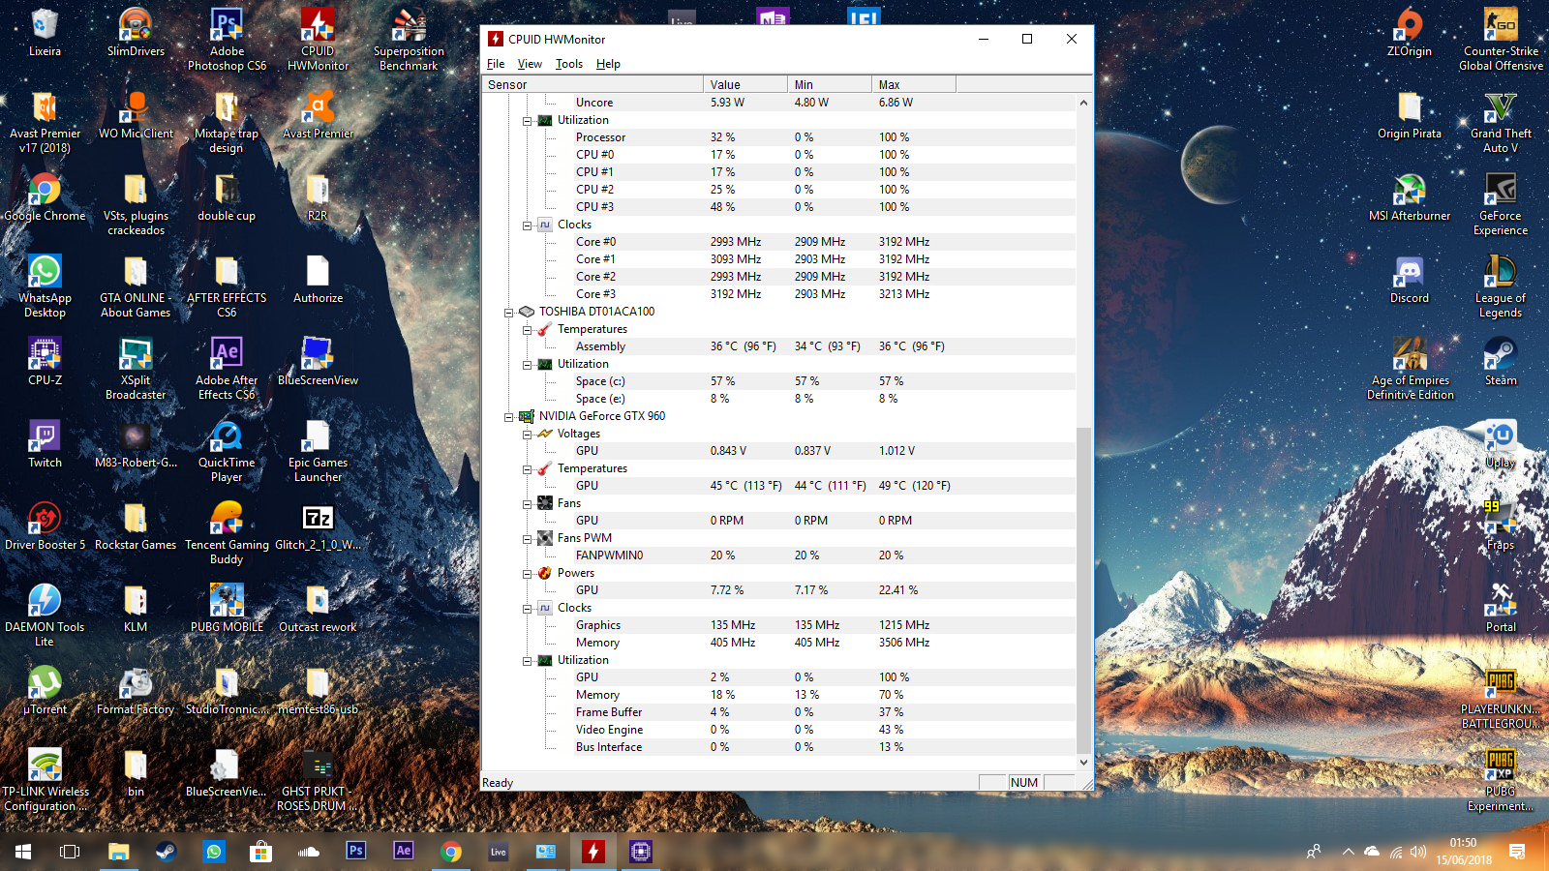Open Fraps desktop shortcut
The height and width of the screenshot is (871, 1549).
[x=1501, y=526]
